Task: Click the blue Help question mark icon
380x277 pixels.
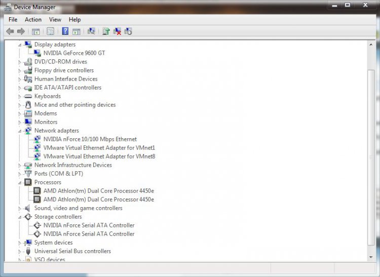Action: 65,31
